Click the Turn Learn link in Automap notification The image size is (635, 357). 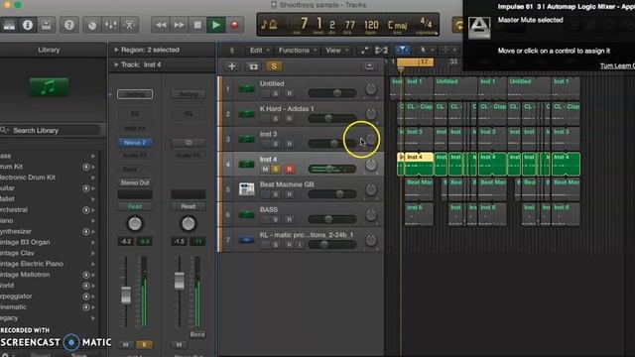click(x=617, y=65)
